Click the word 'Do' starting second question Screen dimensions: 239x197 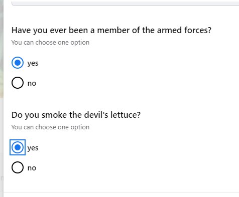point(17,115)
